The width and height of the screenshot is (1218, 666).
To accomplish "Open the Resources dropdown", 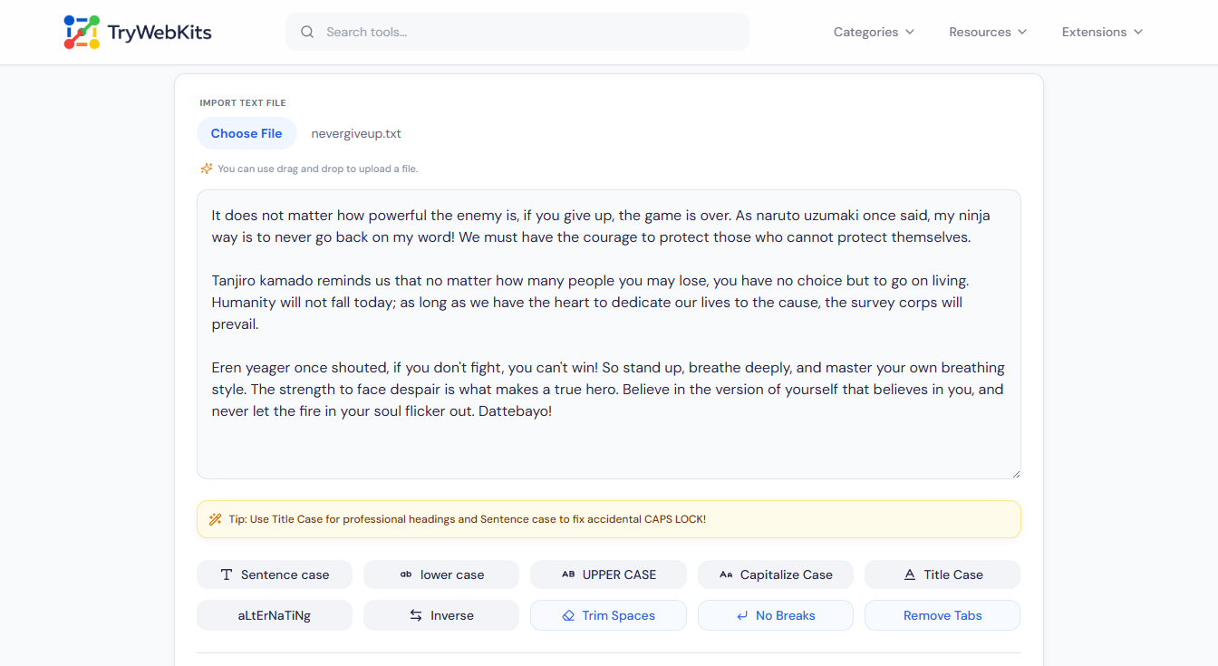I will pos(987,32).
